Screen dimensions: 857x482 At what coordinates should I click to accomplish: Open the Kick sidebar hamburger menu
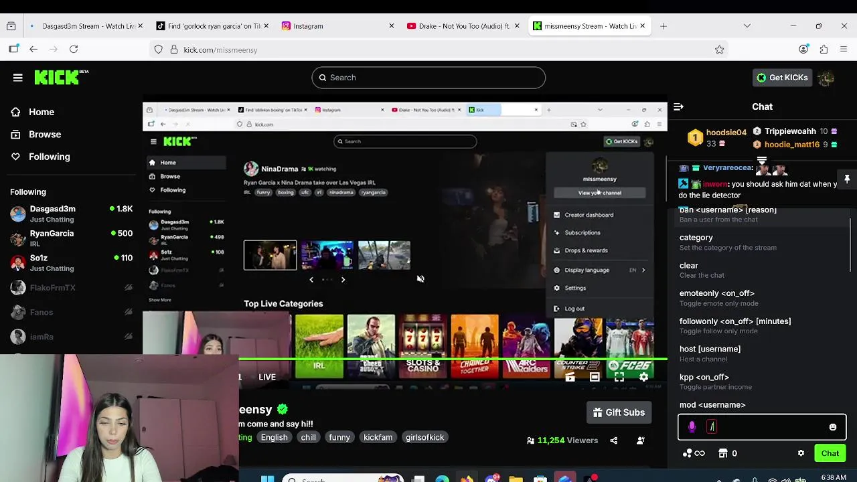tap(18, 78)
